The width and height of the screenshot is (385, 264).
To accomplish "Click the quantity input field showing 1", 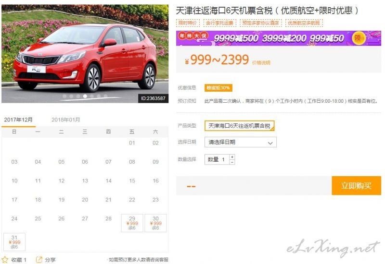I will (217, 160).
